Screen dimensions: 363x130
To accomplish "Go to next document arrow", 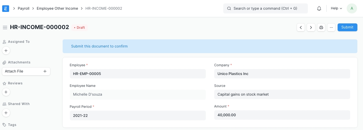I will click(x=311, y=27).
